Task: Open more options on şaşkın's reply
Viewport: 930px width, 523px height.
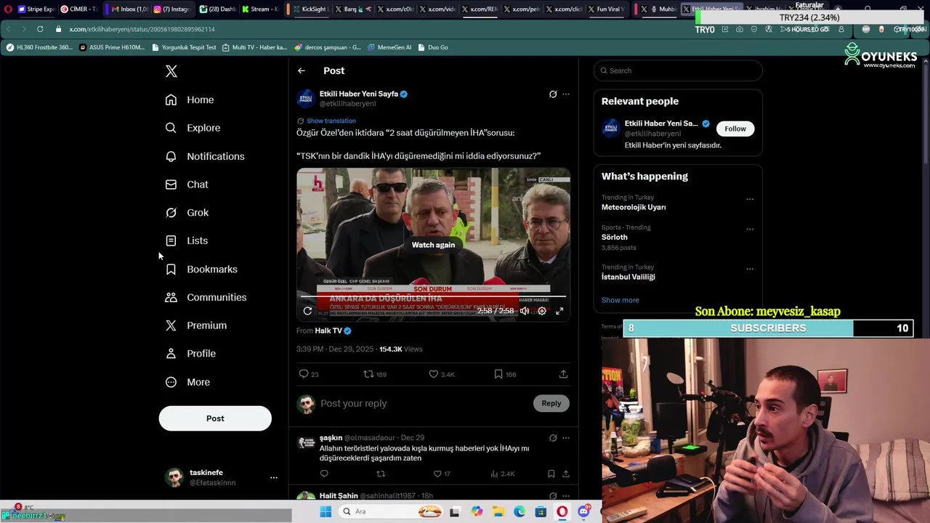Action: click(x=566, y=438)
